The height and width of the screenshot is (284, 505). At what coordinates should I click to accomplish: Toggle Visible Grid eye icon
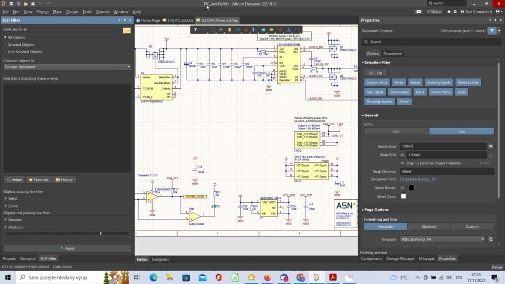490,146
